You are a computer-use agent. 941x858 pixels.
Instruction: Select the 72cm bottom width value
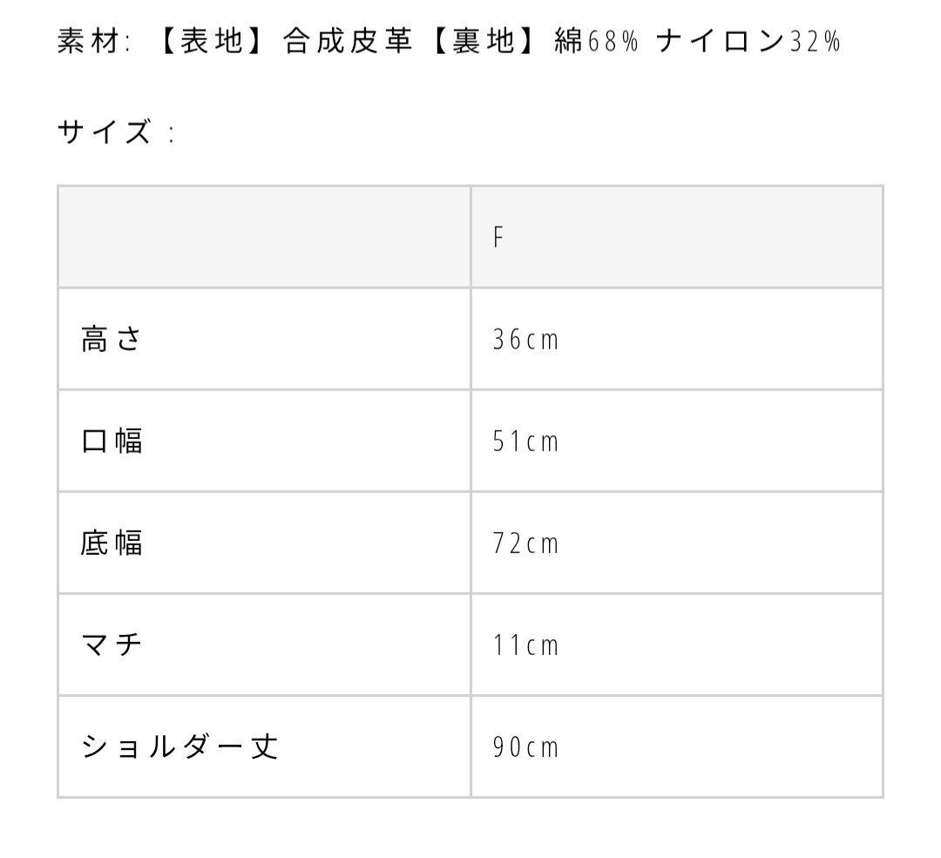click(525, 544)
